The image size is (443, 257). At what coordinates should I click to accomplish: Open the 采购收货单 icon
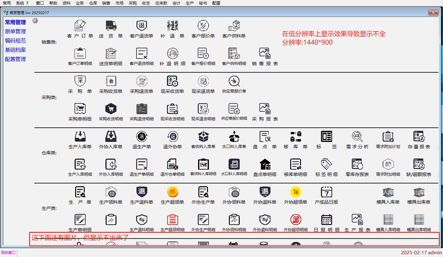pos(111,81)
